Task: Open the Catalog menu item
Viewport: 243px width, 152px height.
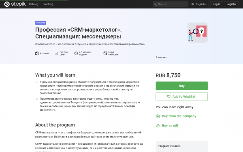Action: (34, 4)
